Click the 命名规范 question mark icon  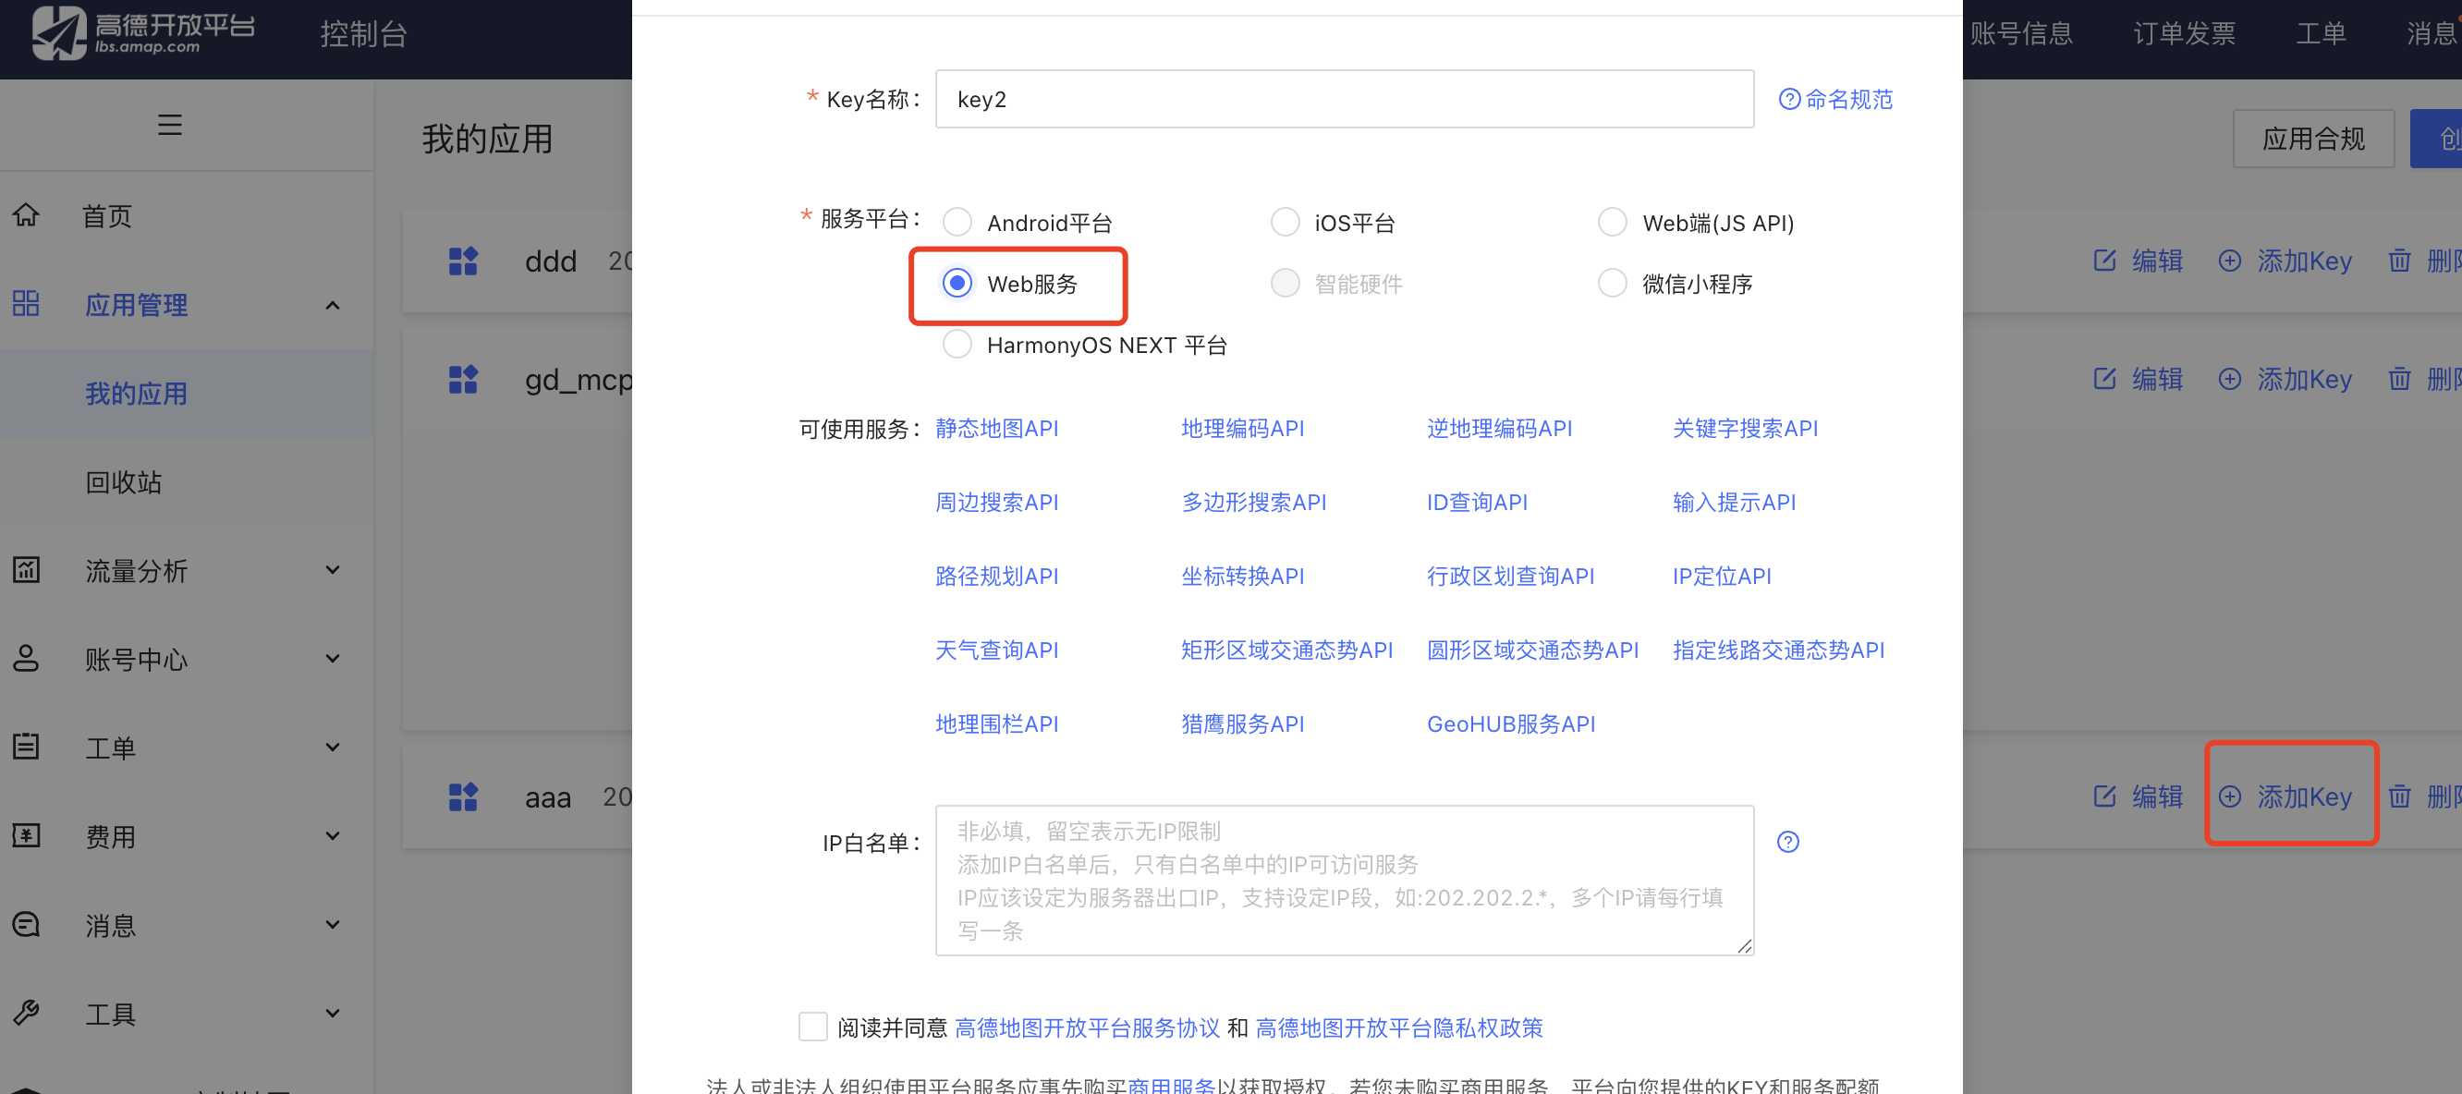1789,100
